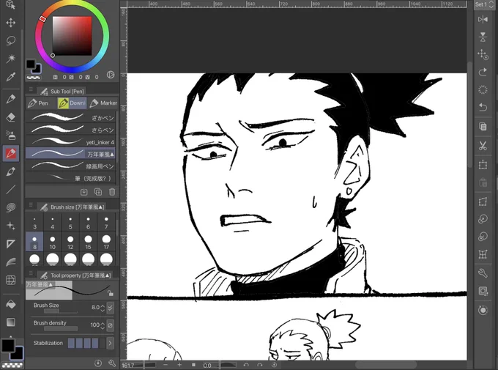
Task: Click the Undo arrow in right toolbar
Action: point(483,107)
